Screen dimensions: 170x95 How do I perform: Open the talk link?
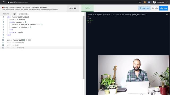tap(155, 8)
